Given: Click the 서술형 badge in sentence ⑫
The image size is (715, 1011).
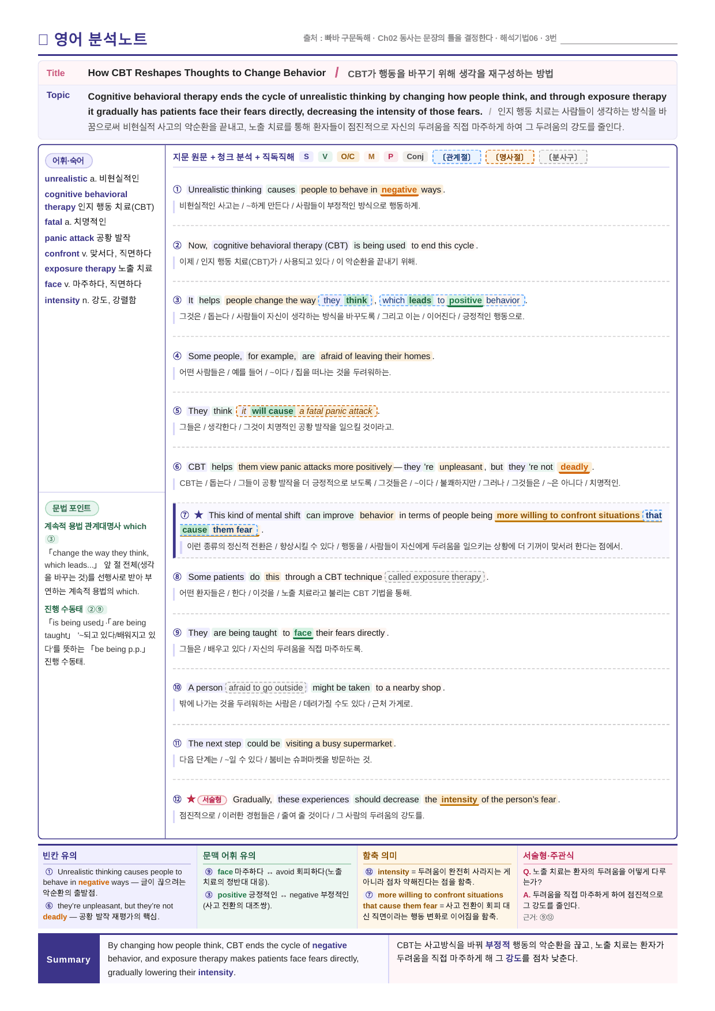Looking at the screenshot, I should tap(212, 799).
